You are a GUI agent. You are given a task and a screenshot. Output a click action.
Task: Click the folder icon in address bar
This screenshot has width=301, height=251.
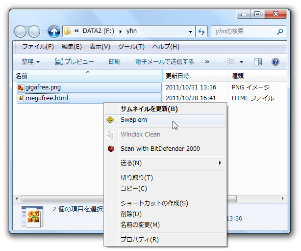click(x=67, y=31)
